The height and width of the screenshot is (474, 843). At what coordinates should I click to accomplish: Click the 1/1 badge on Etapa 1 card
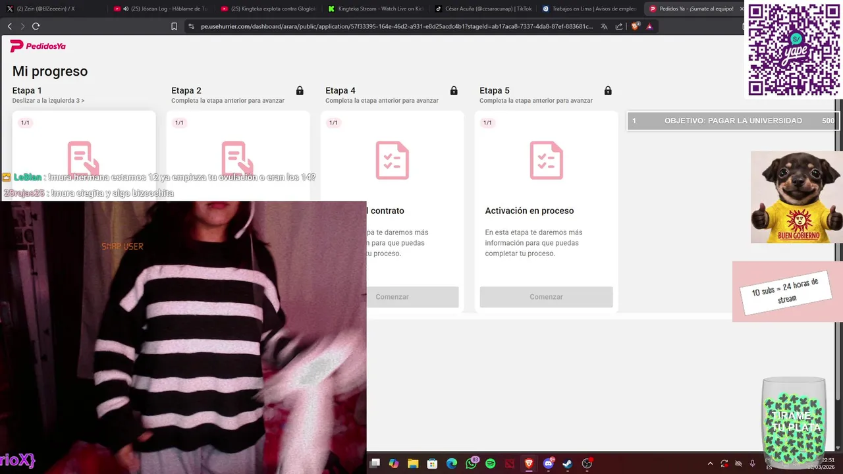click(25, 123)
